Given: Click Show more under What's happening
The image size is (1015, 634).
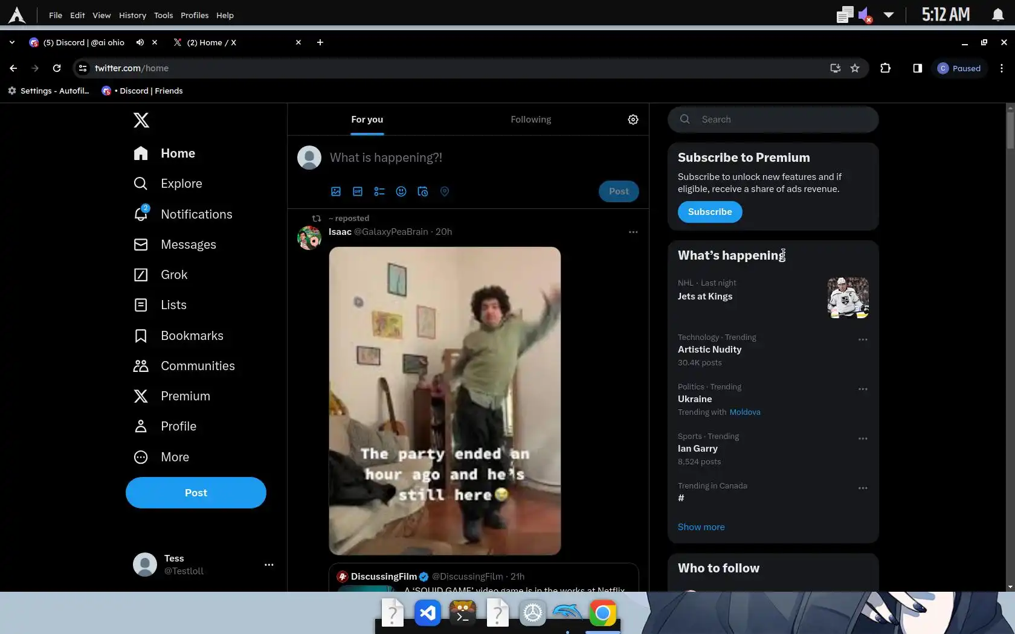Looking at the screenshot, I should (x=701, y=527).
